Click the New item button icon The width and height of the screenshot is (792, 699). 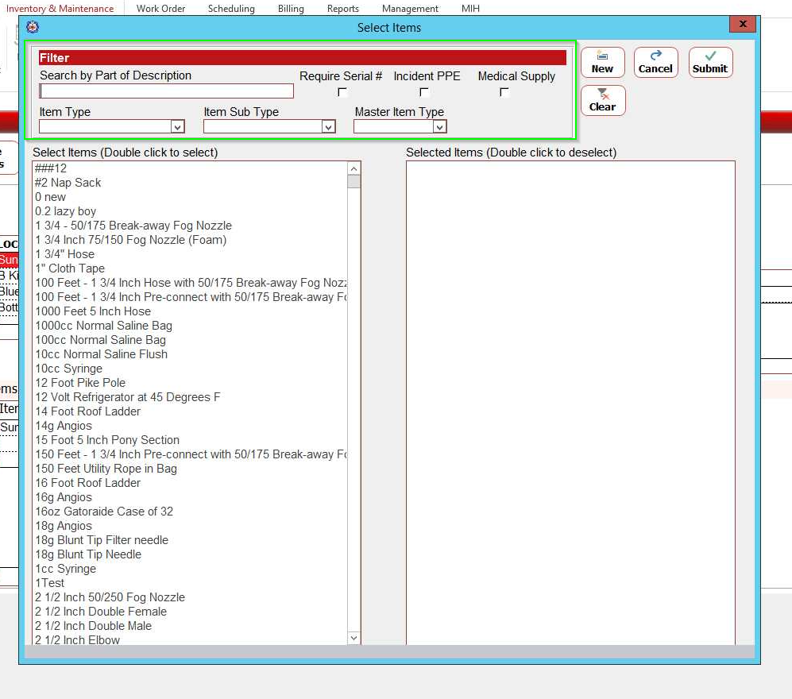602,62
